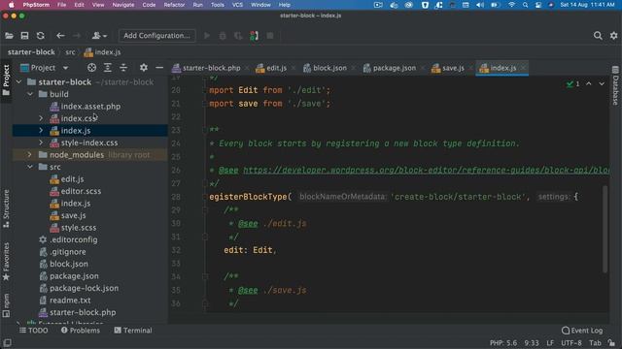Open IDE settings gear in top toolbar
The image size is (622, 349).
click(613, 36)
